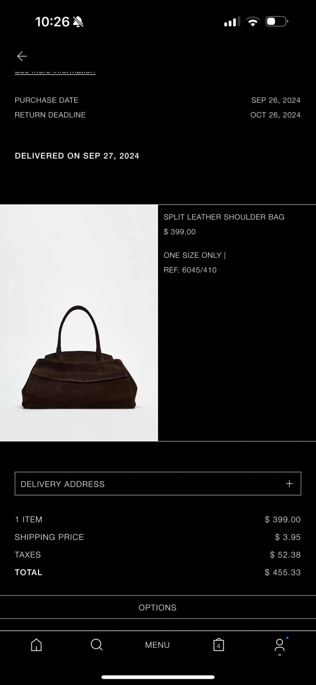Tap the iOS home indicator bar
316x685 pixels.
[x=158, y=677]
